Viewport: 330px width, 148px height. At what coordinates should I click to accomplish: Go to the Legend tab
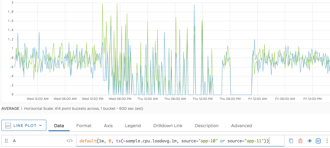(133, 126)
